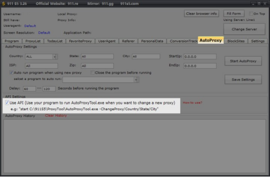This screenshot has height=177, width=270.
Task: Open the BlockSites tab
Action: (236, 41)
